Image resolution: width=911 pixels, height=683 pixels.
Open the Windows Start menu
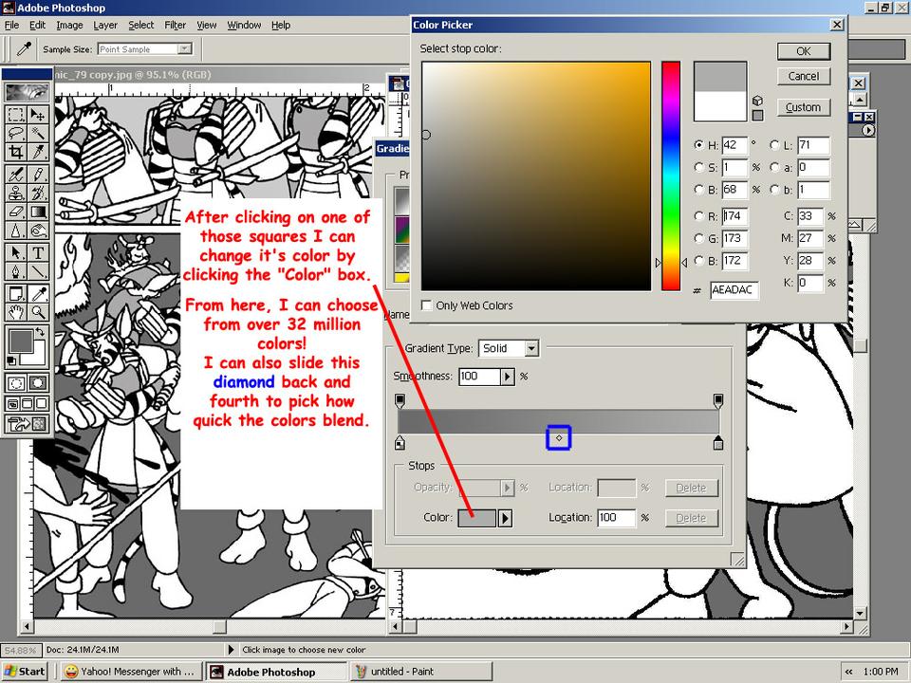coord(25,672)
